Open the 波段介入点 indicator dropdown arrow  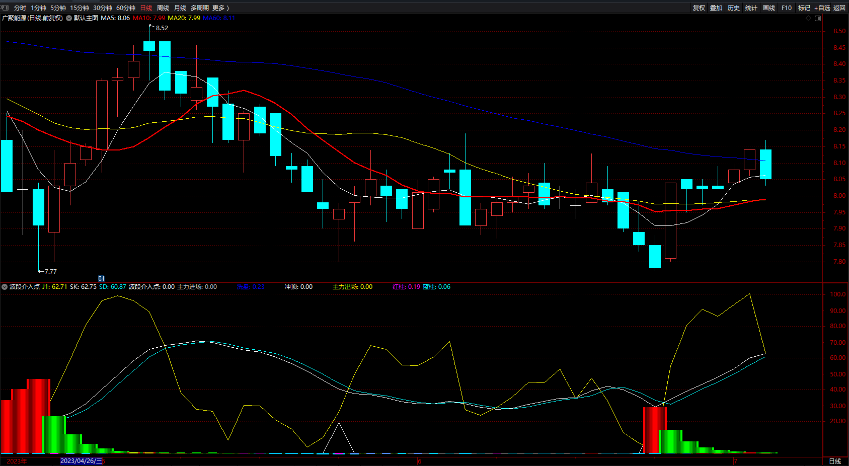click(5, 287)
